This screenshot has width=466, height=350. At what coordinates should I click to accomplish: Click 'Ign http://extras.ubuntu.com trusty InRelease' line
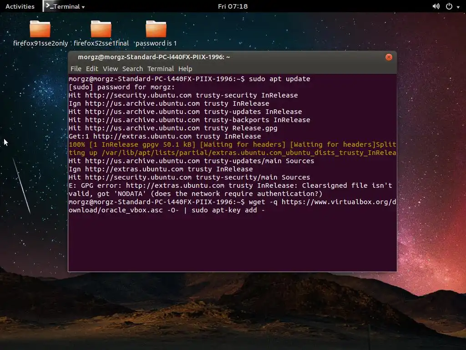[x=161, y=169]
